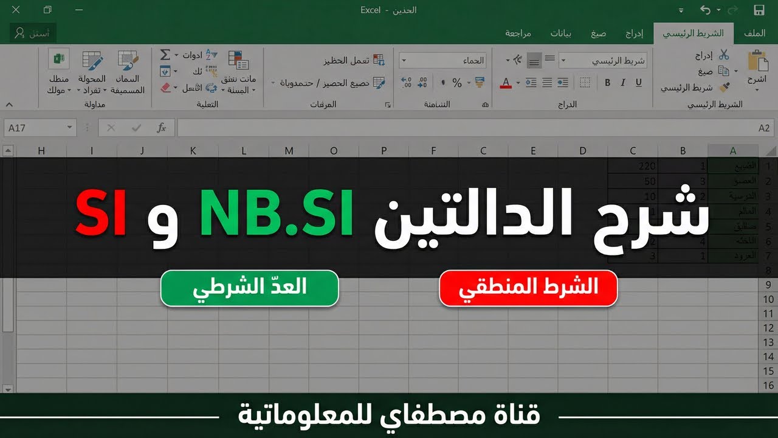Open the Font Color dropdown arrow
The image size is (778, 438).
(518, 83)
